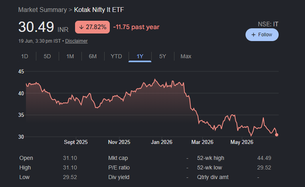
Task: Click the NSE: IT ticker label
Action: click(268, 24)
